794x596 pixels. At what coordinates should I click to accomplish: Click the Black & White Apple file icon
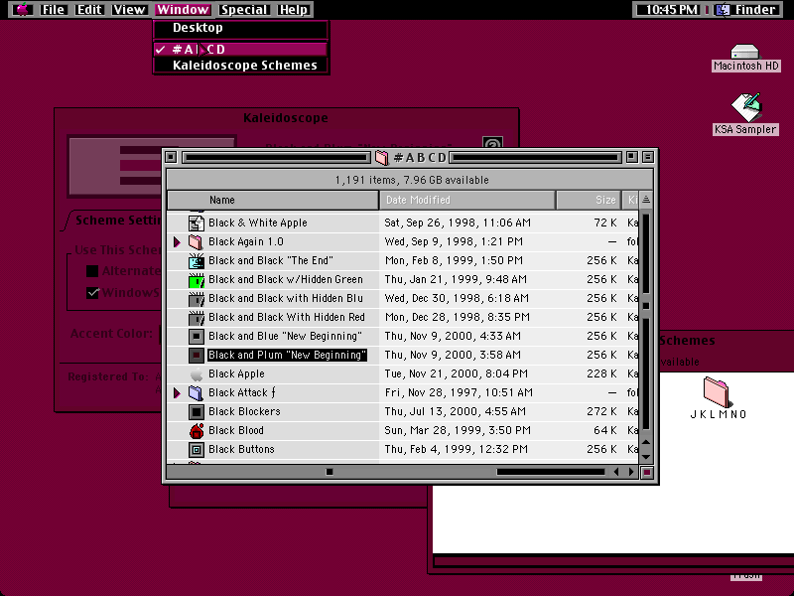click(x=197, y=223)
